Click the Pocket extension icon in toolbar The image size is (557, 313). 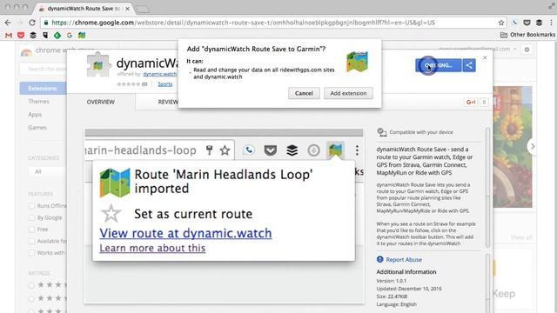(527, 23)
